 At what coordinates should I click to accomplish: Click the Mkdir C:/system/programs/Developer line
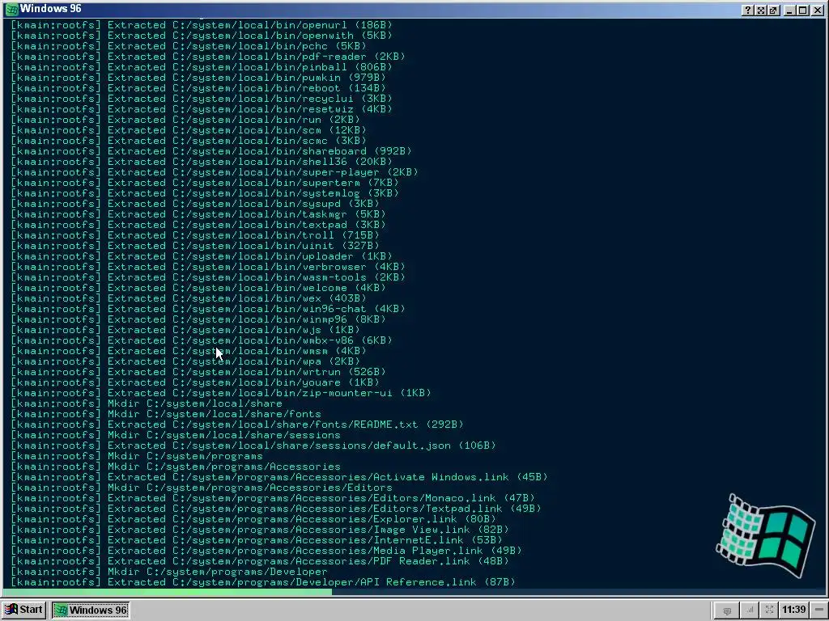(169, 572)
